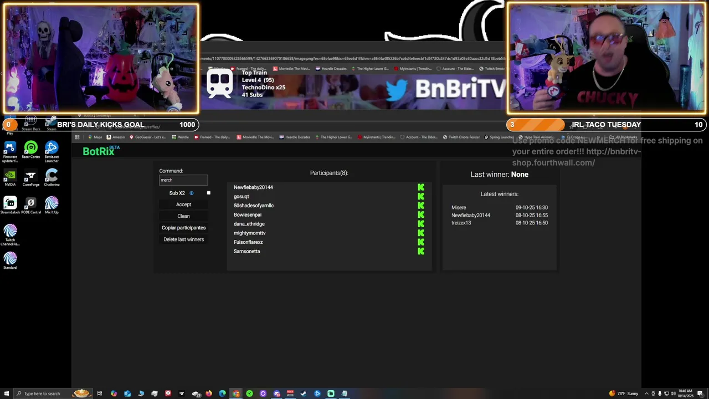Open the NVIDIA desktop shortcut

point(10,178)
